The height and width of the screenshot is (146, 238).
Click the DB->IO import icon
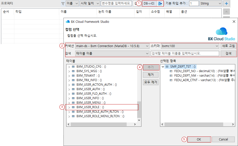point(161,4)
